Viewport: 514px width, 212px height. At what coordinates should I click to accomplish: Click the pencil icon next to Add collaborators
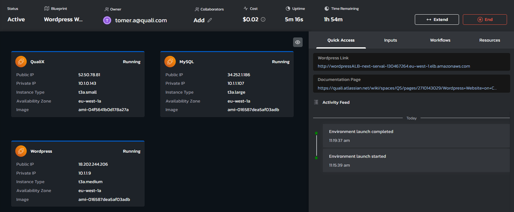[210, 20]
